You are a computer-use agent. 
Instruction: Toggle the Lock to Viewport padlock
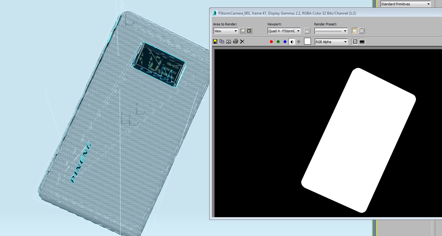click(x=307, y=31)
